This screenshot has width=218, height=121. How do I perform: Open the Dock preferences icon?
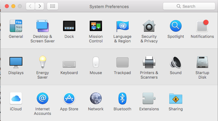[69, 26]
